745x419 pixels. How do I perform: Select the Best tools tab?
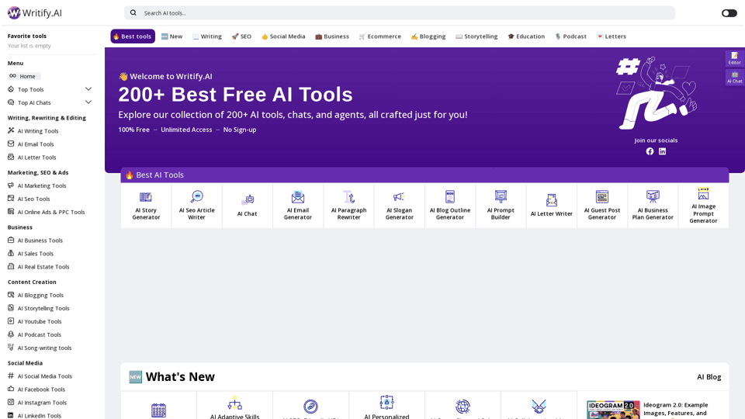[x=133, y=36]
